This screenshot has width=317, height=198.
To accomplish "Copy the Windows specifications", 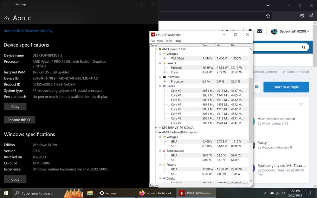I will click(x=15, y=179).
